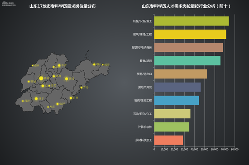The image size is (249, 165).
Task: Click the map title 山东17地市专科学历需求岗位量分布
Action: click(x=62, y=6)
